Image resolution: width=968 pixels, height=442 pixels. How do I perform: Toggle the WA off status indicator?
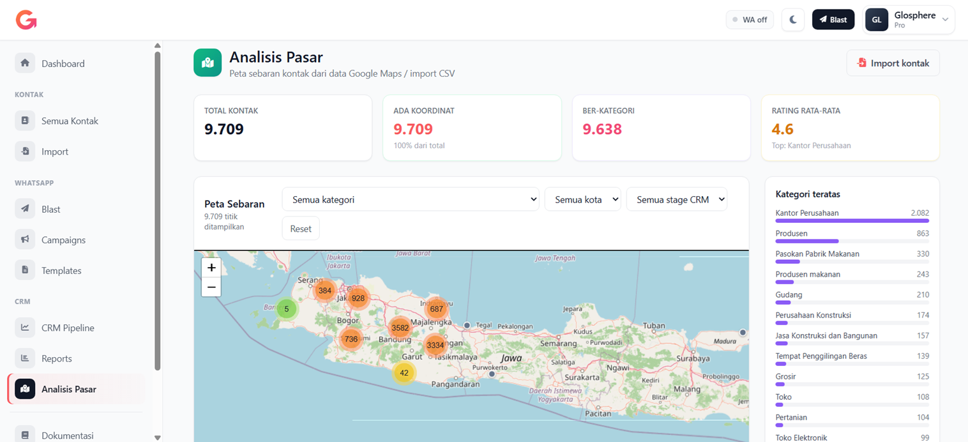[750, 20]
